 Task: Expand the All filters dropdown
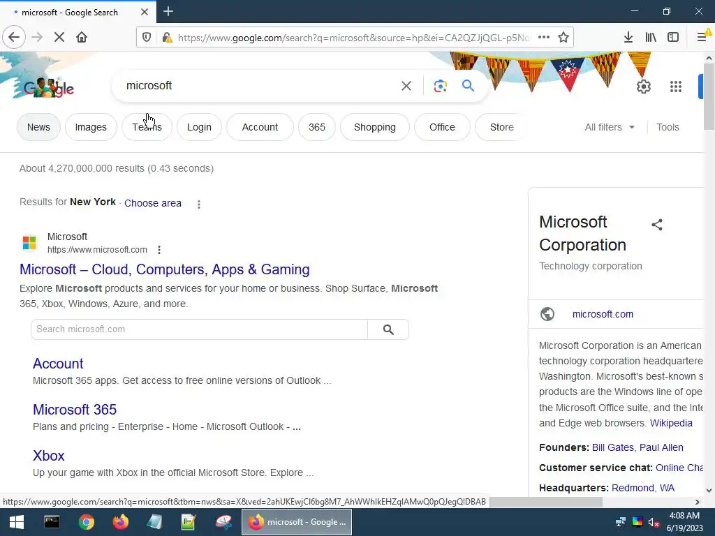tap(610, 127)
